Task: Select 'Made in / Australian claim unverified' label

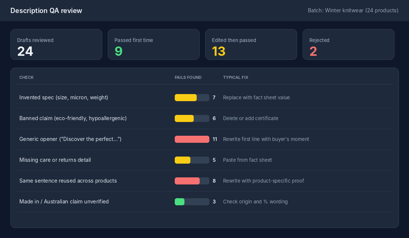Action: [64, 202]
